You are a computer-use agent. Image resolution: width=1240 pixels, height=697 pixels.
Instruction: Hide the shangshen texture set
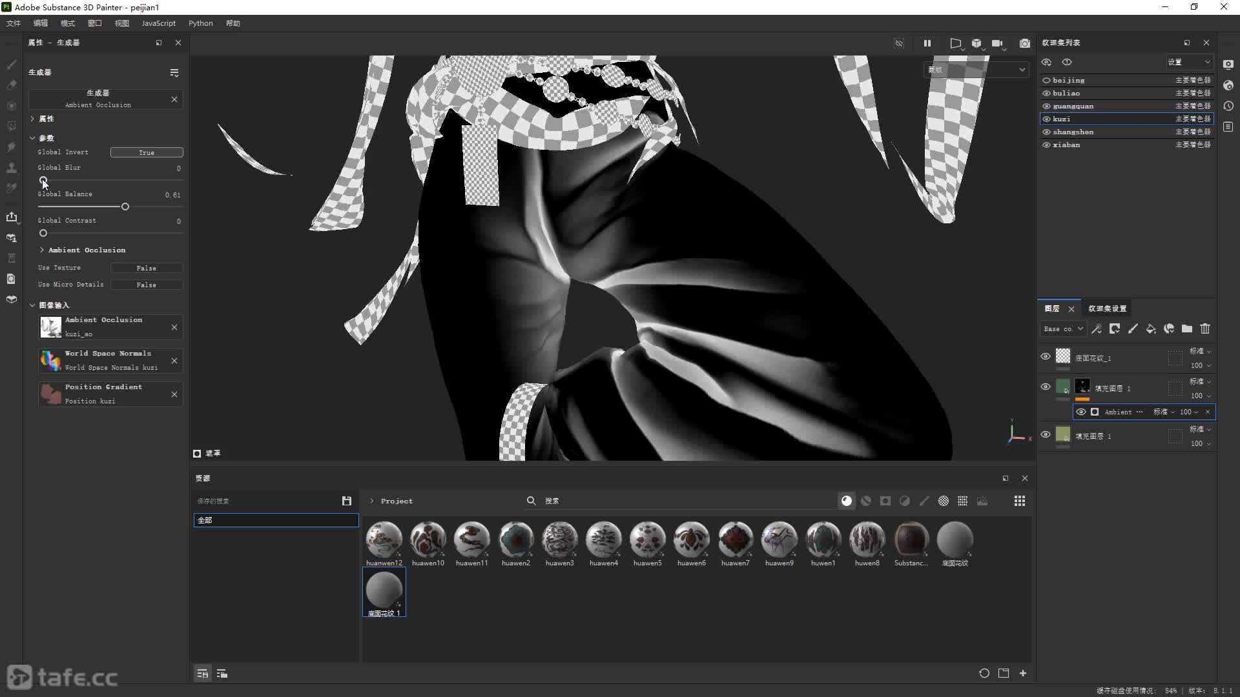click(x=1046, y=132)
